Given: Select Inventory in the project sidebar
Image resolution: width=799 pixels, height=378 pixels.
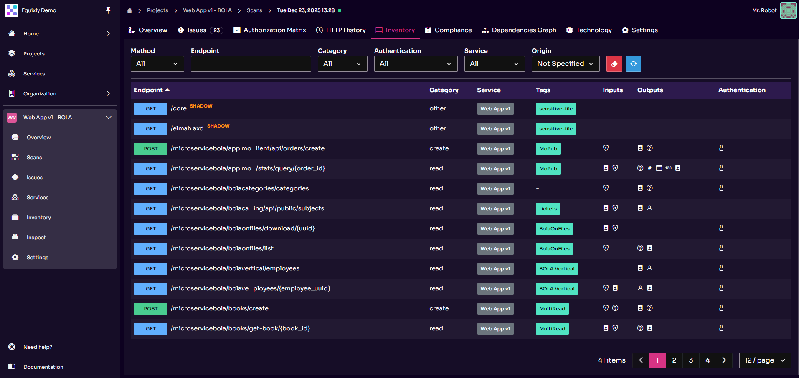Looking at the screenshot, I should click(x=39, y=217).
